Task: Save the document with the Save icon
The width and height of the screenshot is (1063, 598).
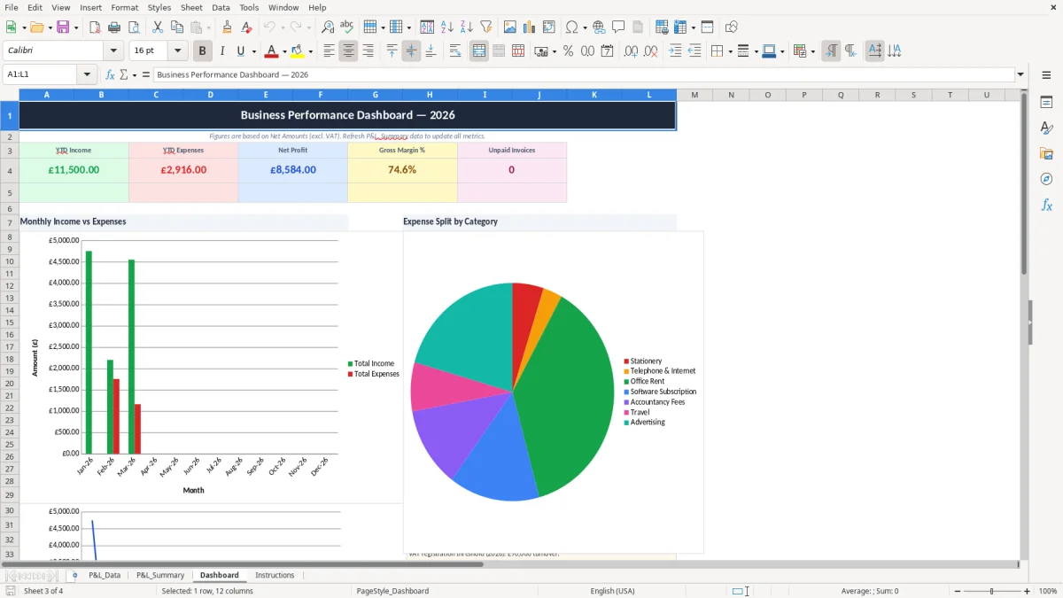Action: pyautogui.click(x=63, y=27)
